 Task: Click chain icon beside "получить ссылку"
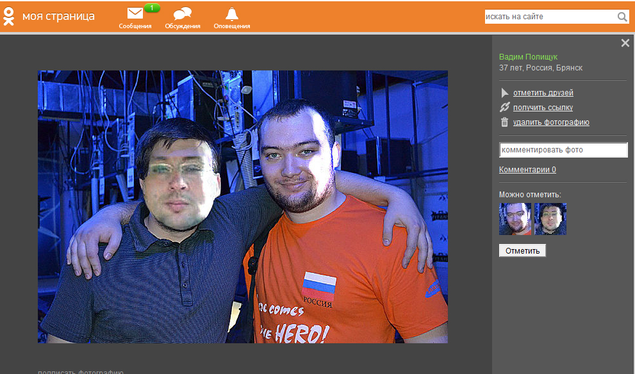click(x=504, y=108)
